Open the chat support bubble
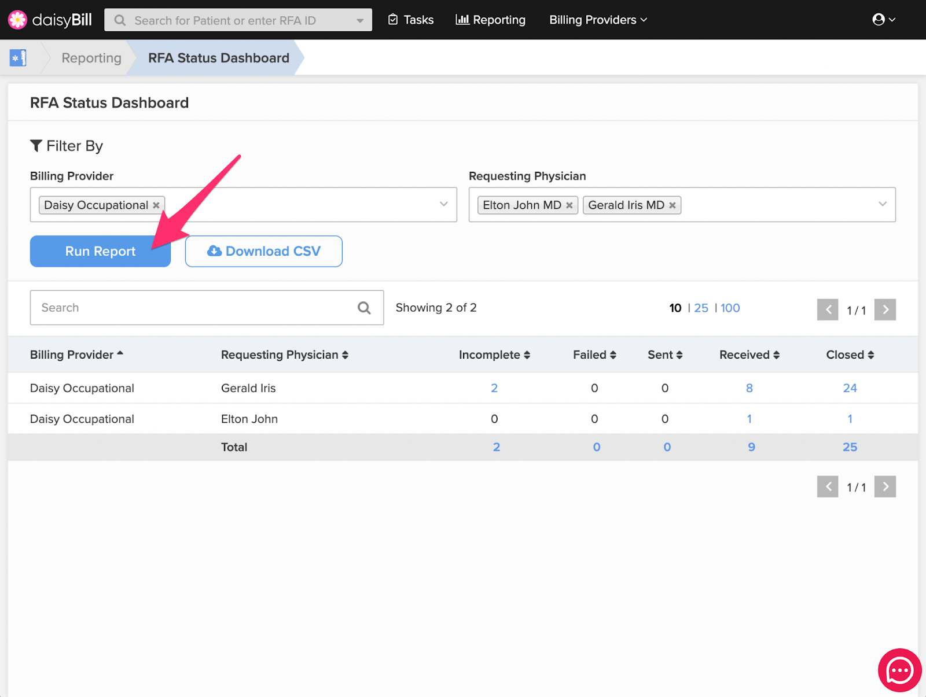The height and width of the screenshot is (697, 926). point(899,670)
